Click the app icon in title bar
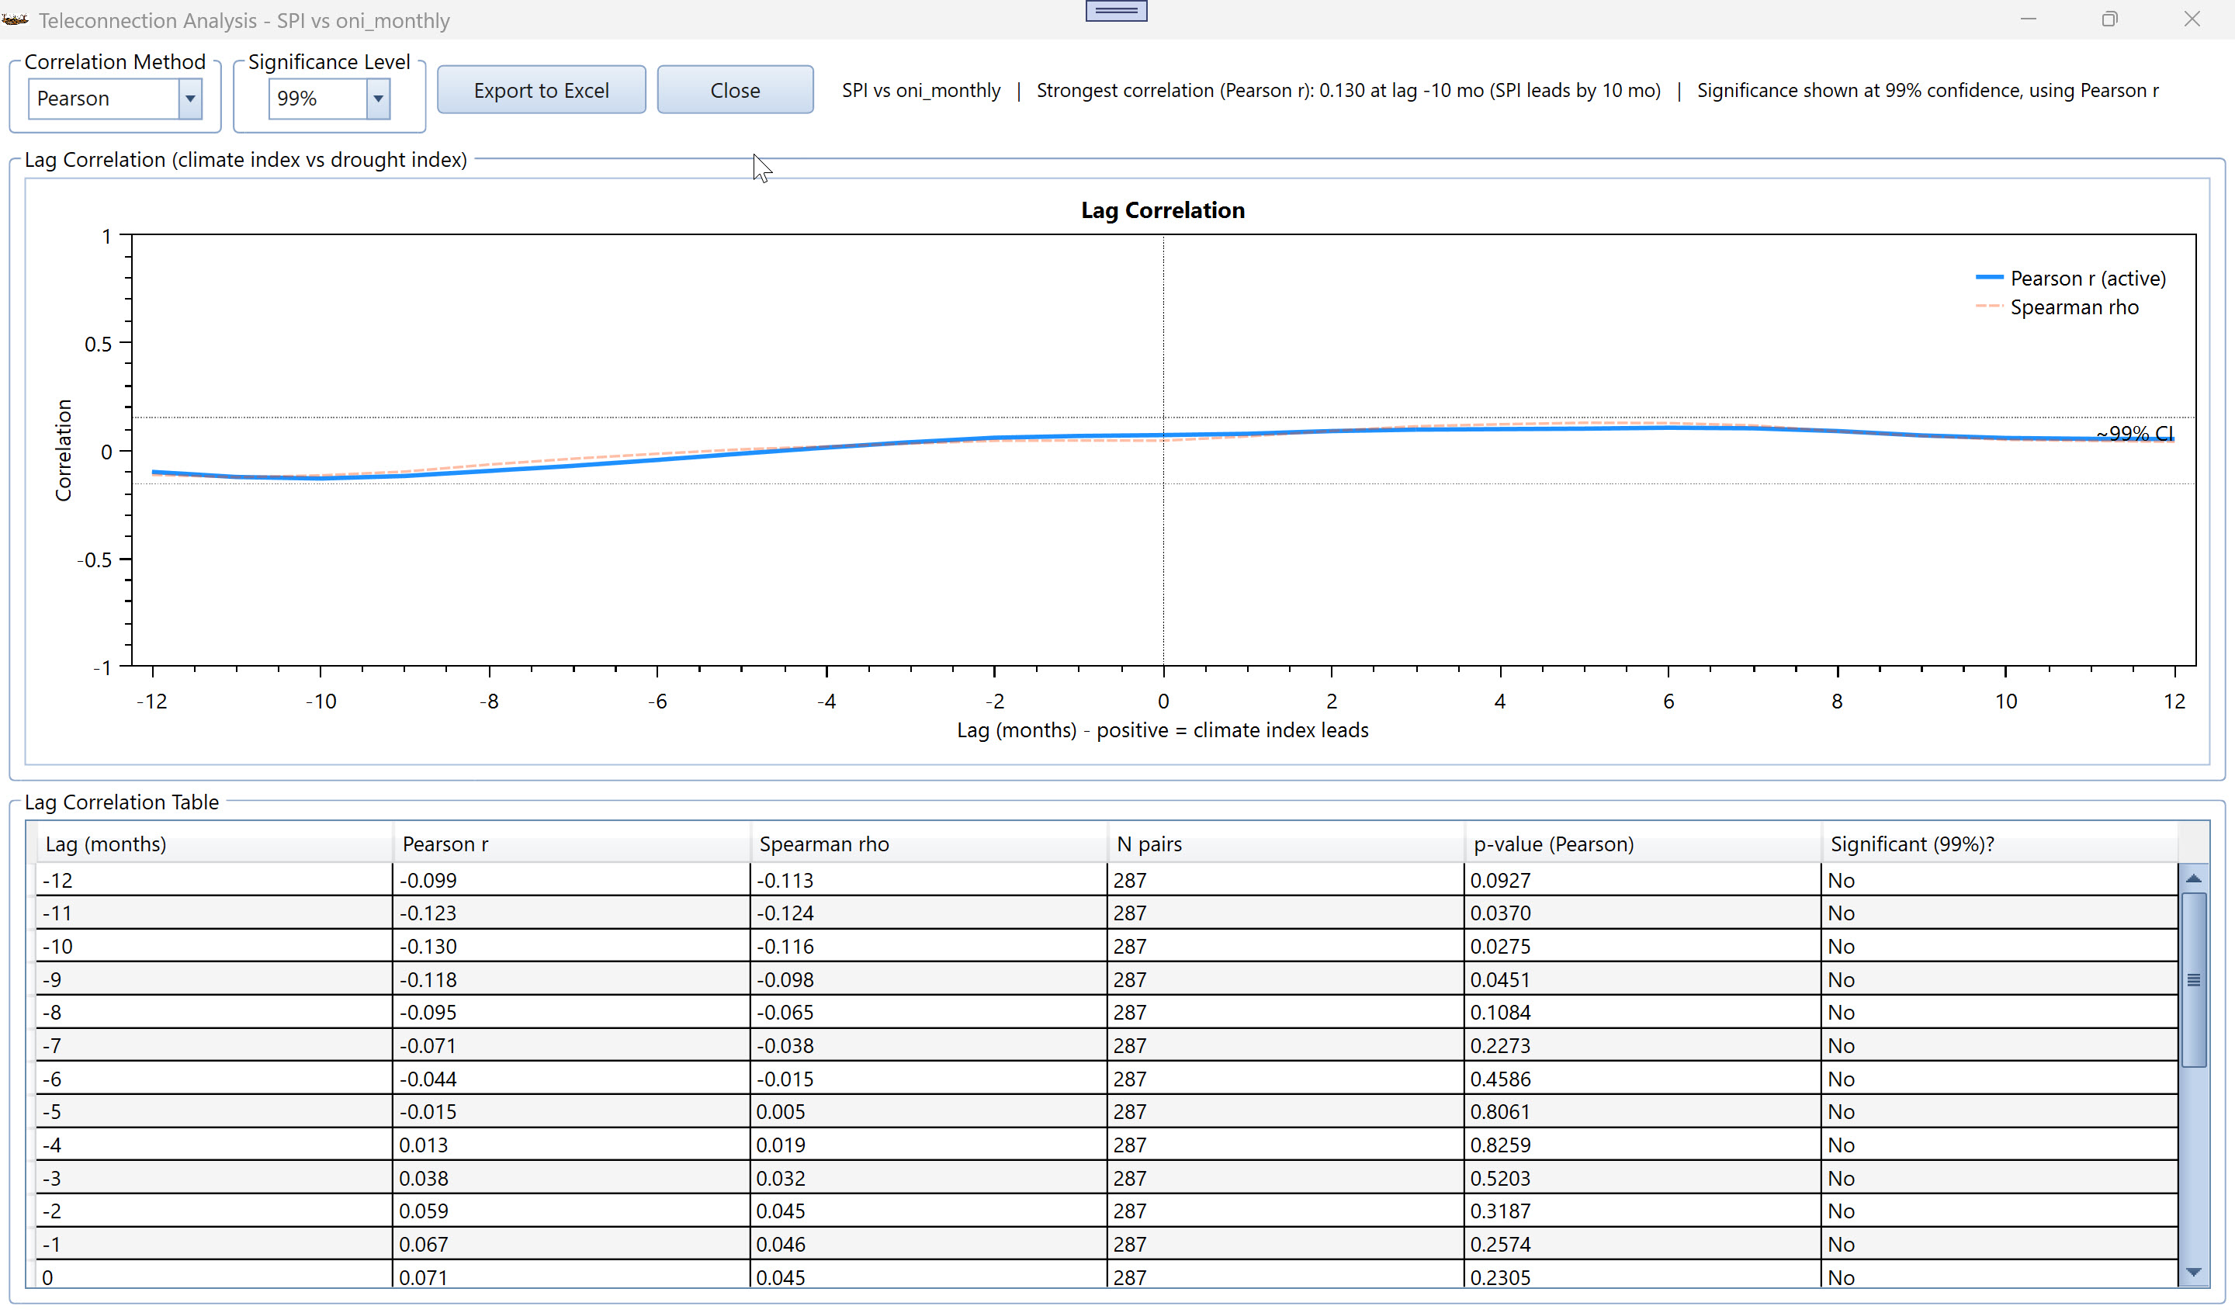Viewport: 2235px width, 1313px height. 15,19
